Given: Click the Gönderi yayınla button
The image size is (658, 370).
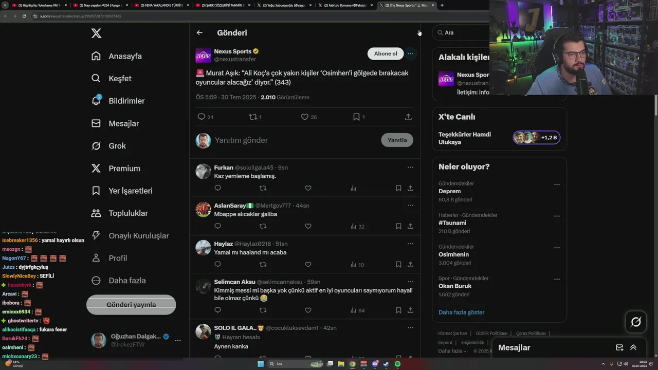Looking at the screenshot, I should [131, 304].
